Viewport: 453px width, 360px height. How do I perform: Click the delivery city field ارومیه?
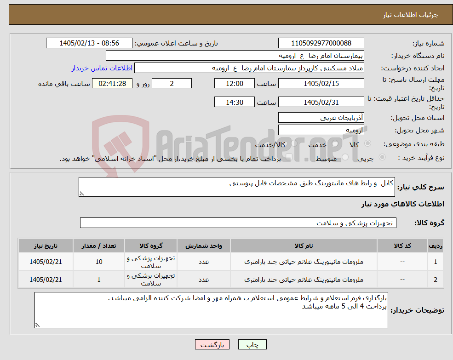tap(321, 130)
